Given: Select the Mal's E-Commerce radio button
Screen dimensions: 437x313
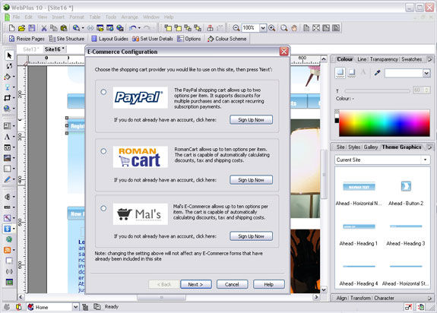Looking at the screenshot, I should 103,208.
